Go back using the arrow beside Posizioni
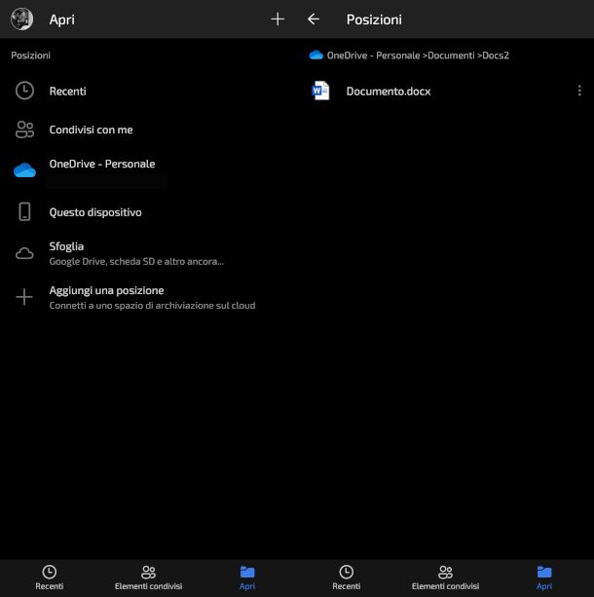 tap(314, 19)
